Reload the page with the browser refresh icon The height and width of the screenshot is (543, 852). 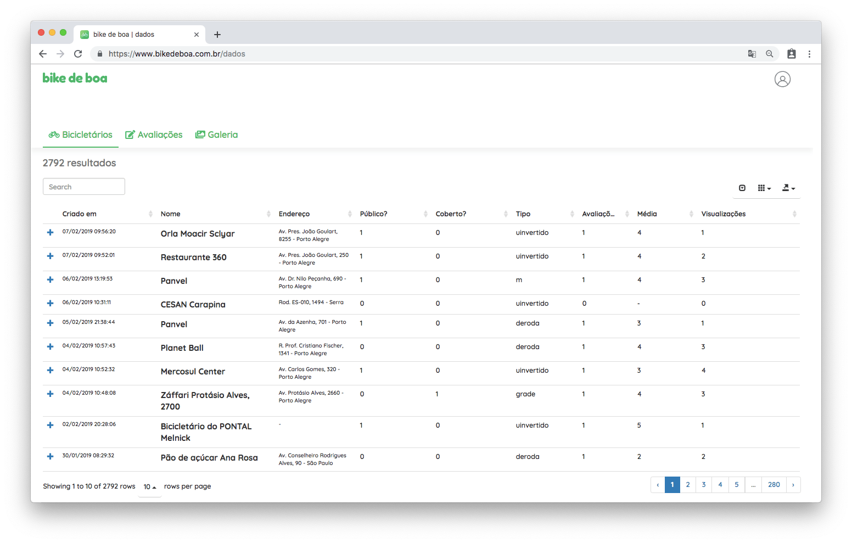pyautogui.click(x=78, y=54)
